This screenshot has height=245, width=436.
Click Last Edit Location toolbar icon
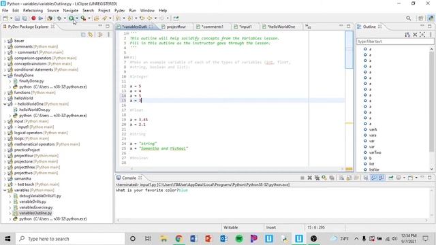point(142,18)
